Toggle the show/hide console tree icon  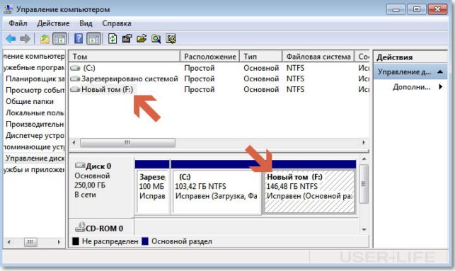tap(59, 39)
